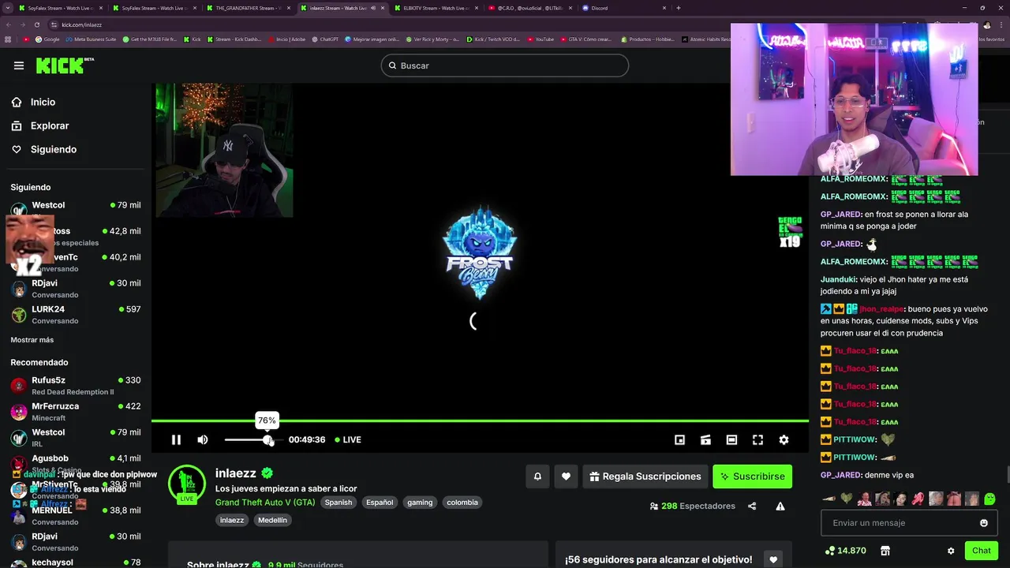Viewport: 1010px width, 568px height.
Task: Open Agusbob recommended channel
Action: 76,463
